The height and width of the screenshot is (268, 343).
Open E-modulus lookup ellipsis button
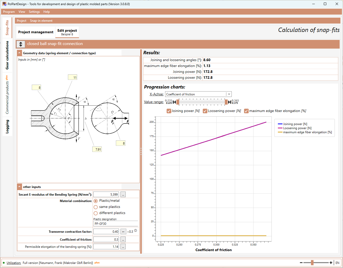[123, 195]
